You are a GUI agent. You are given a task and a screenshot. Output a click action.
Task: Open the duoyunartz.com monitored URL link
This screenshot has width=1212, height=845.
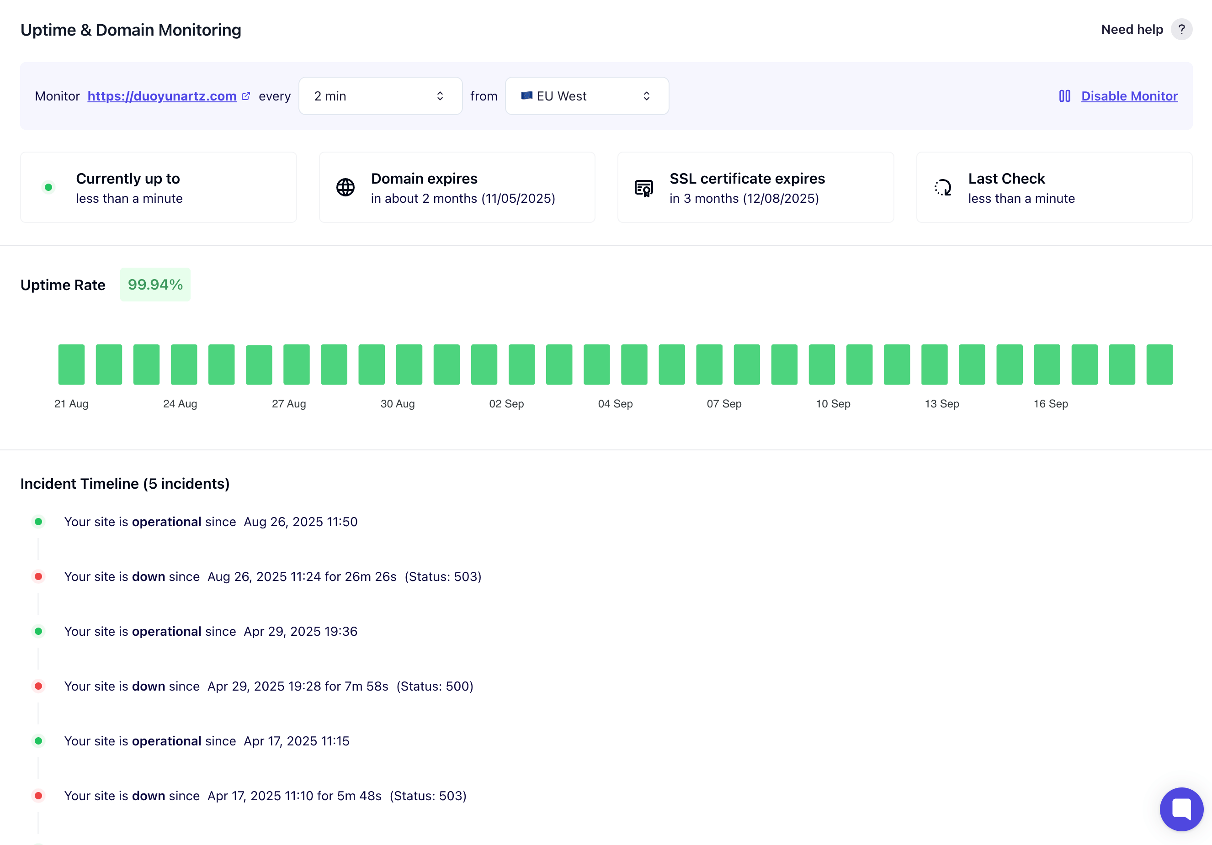pyautogui.click(x=161, y=96)
